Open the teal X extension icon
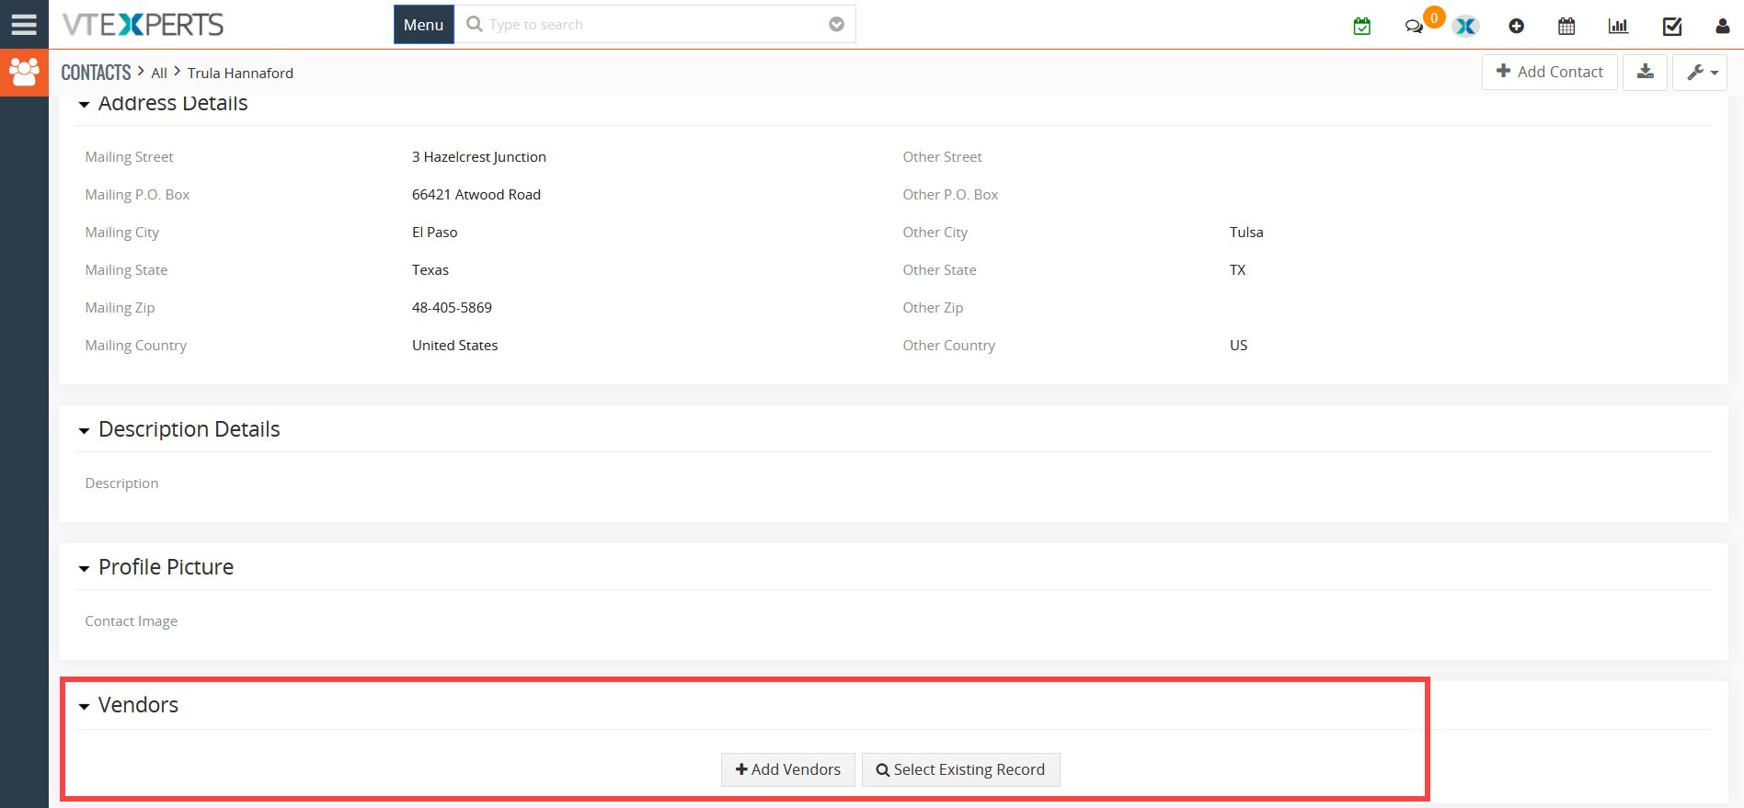 click(1466, 27)
